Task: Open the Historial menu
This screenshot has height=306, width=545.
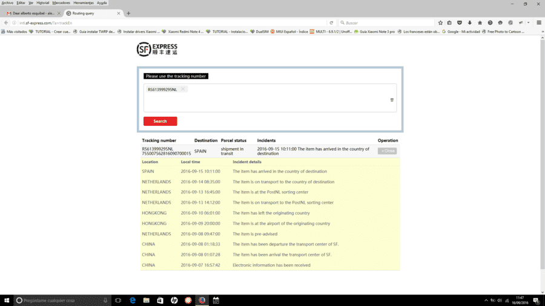Action: point(43,3)
